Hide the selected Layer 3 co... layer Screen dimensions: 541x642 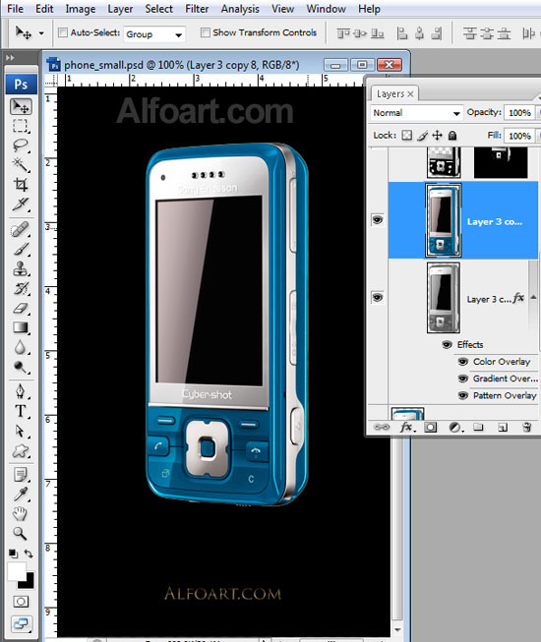point(378,220)
